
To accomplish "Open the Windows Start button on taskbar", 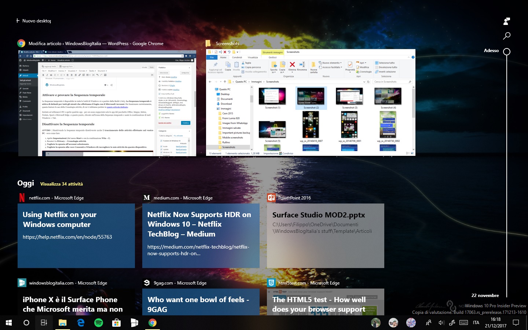I will pyautogui.click(x=9, y=323).
